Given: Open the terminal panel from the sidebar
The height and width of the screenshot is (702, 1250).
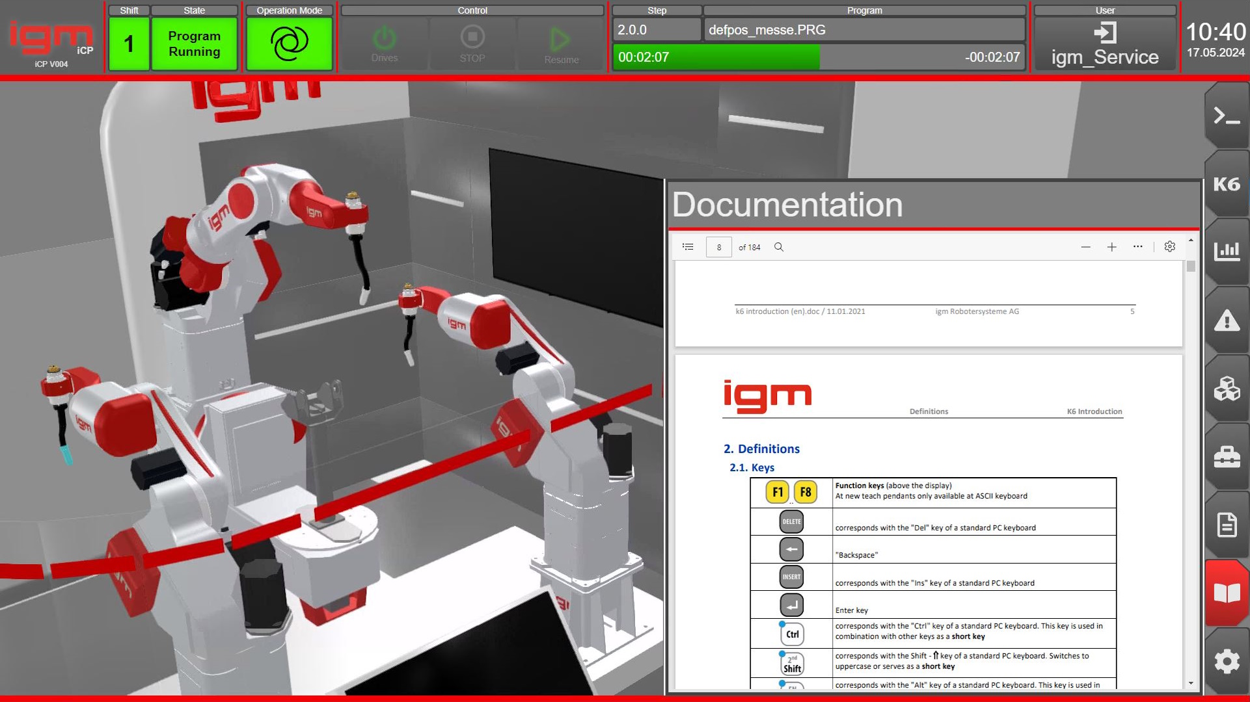Looking at the screenshot, I should click(1226, 117).
